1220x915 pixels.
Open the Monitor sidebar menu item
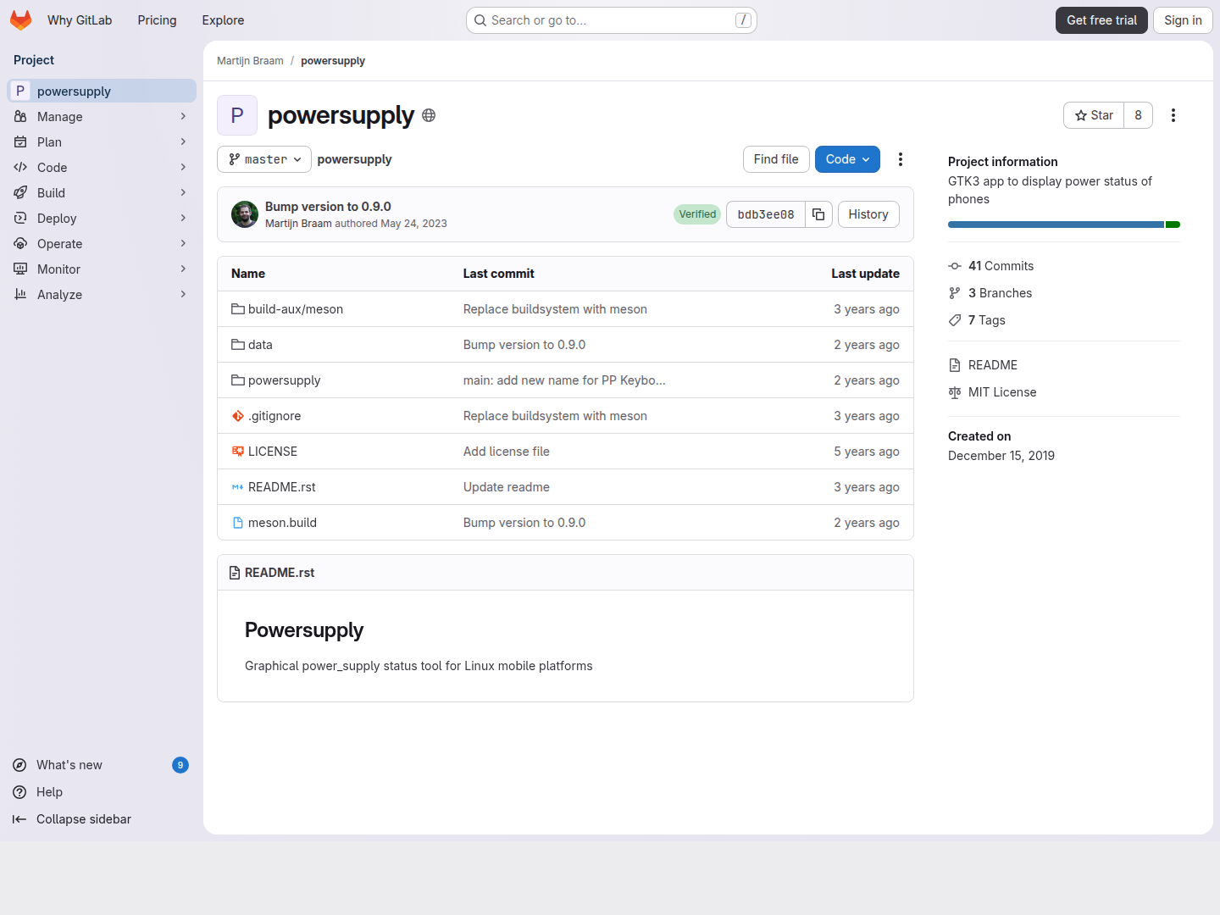click(x=102, y=269)
